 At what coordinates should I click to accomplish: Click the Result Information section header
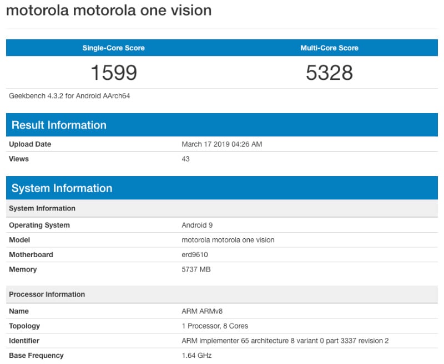59,125
